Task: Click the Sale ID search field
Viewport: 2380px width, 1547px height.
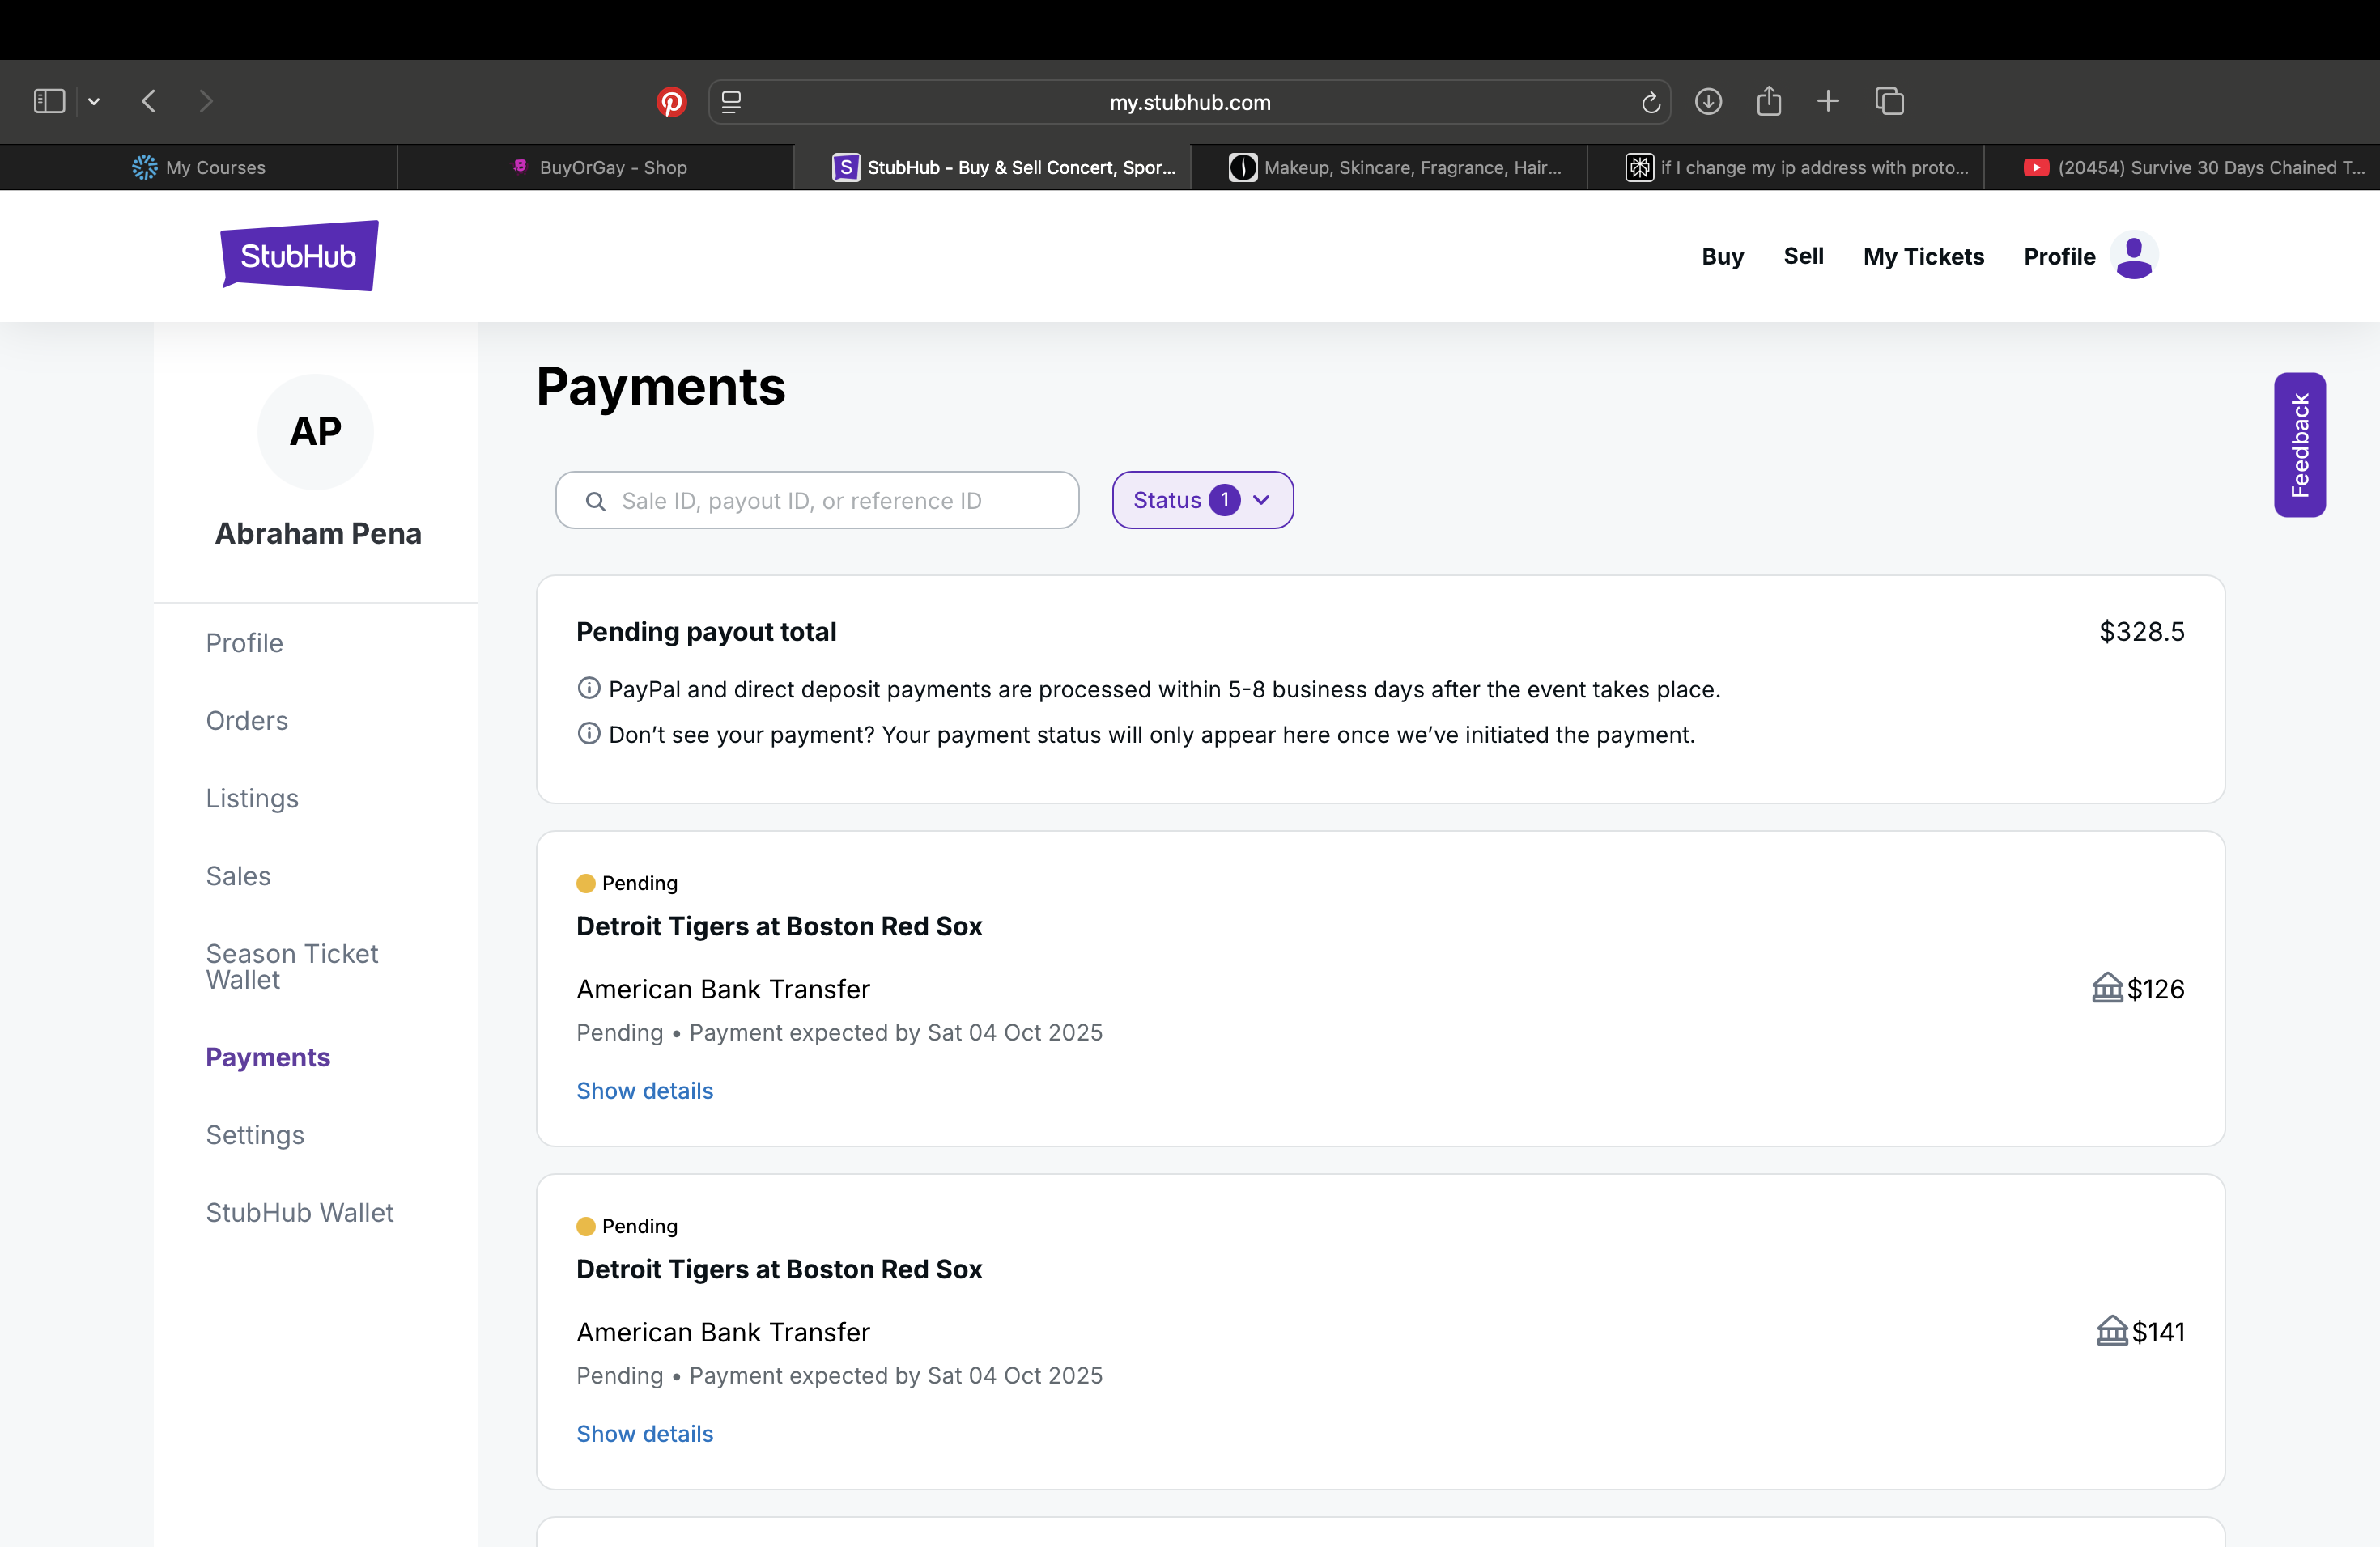Action: pyautogui.click(x=817, y=500)
